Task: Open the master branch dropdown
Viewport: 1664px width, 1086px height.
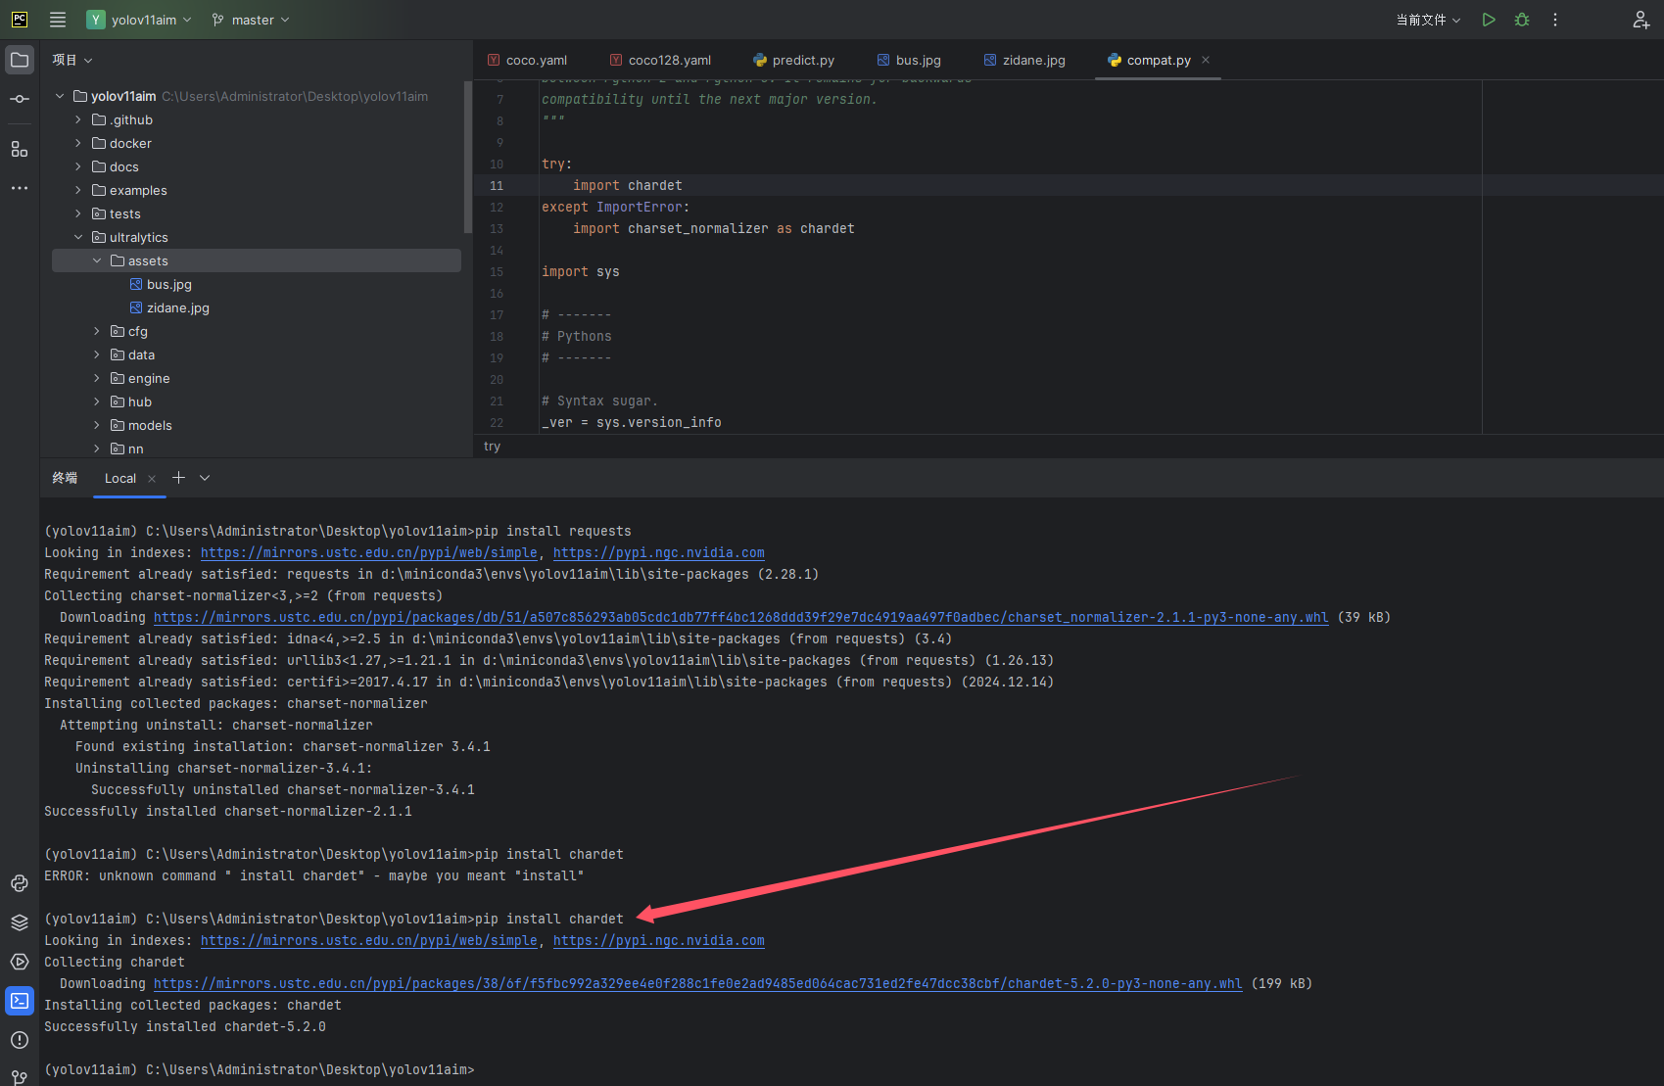Action: [x=250, y=20]
